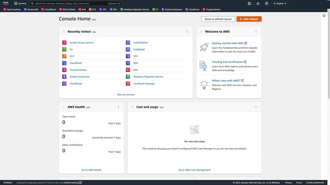
Task: Click the lightbulb icon beside What's new
Action: tap(204, 85)
